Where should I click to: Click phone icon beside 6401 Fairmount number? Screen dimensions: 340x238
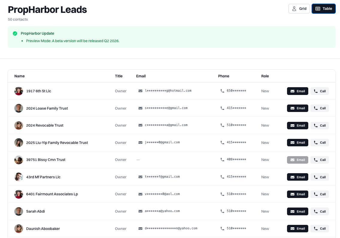tap(222, 194)
